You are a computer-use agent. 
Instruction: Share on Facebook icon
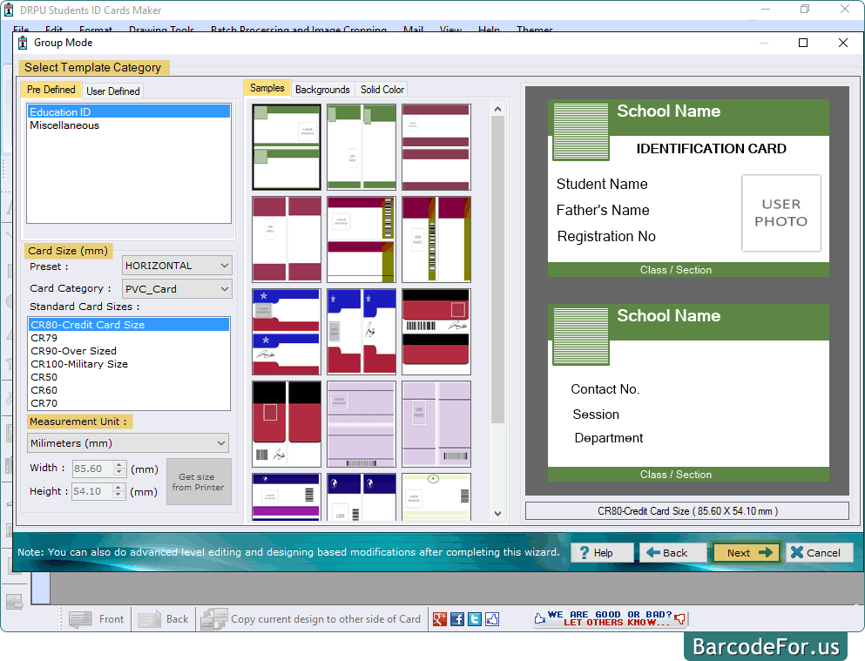pos(457,618)
